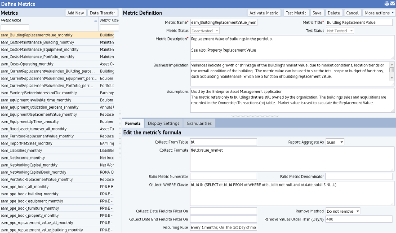The image size is (396, 233).
Task: Click the print icon in title bar
Action: tap(387, 4)
